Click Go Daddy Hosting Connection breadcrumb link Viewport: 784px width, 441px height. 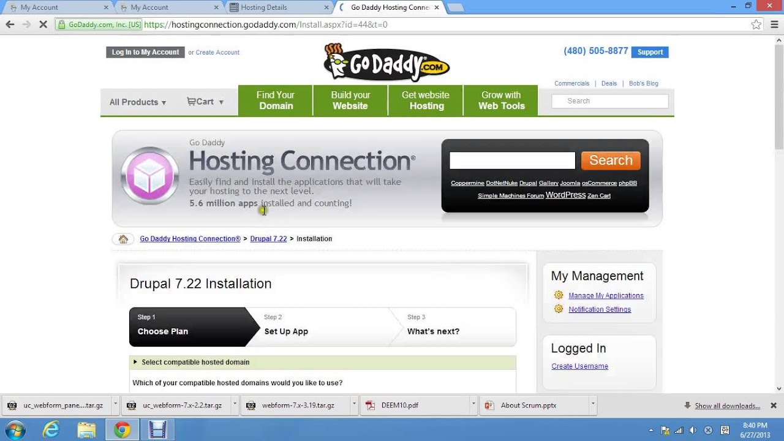click(x=190, y=239)
